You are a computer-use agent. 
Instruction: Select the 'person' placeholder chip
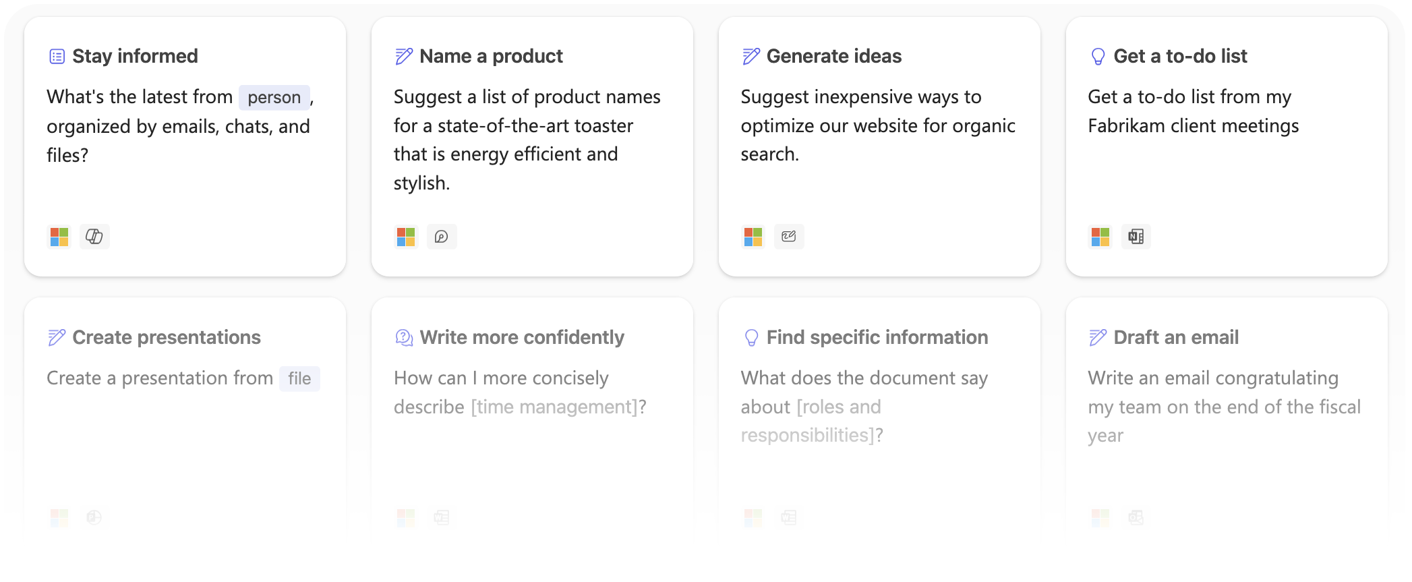point(274,97)
